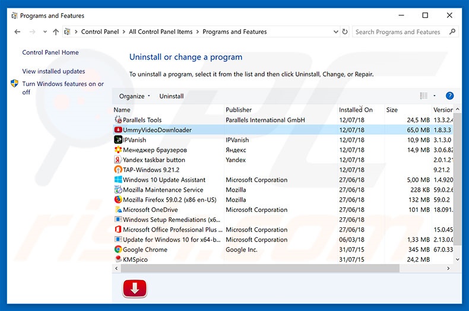Go back using the back arrow
The image size is (469, 311).
pyautogui.click(x=17, y=32)
